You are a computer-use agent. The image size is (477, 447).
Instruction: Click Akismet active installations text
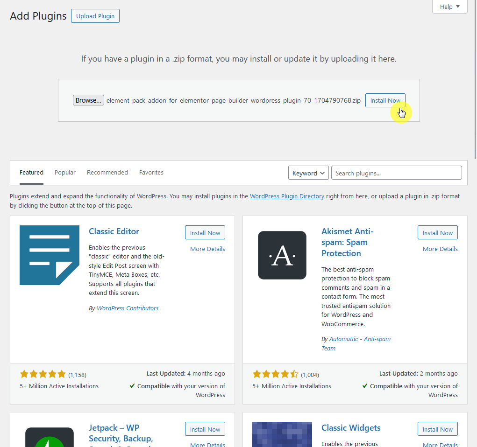(292, 386)
